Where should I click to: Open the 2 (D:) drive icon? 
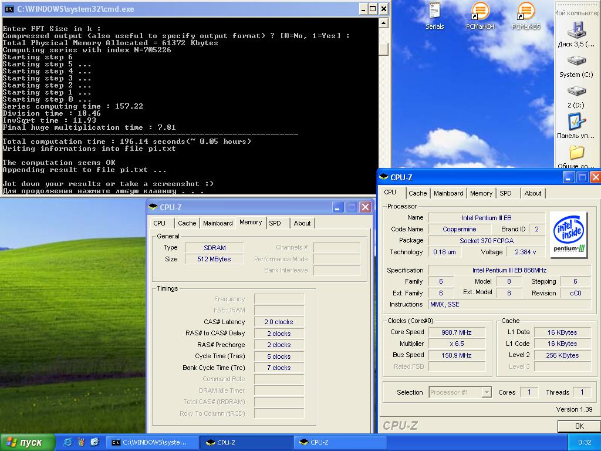pos(576,97)
